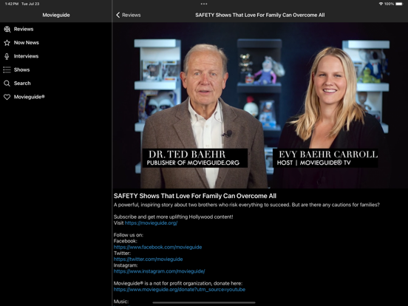The width and height of the screenshot is (408, 306).
Task: Select Shows in the sidebar
Action: click(x=55, y=69)
